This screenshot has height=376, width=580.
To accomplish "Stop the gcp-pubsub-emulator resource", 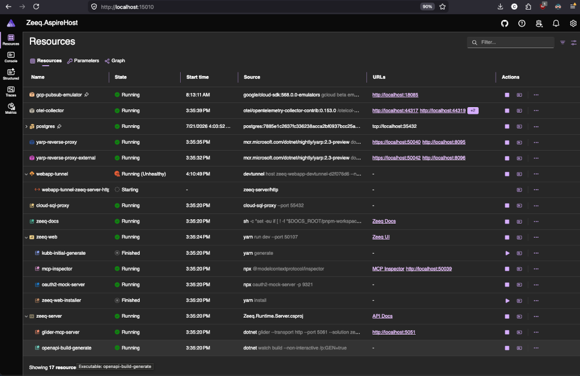I will 507,95.
